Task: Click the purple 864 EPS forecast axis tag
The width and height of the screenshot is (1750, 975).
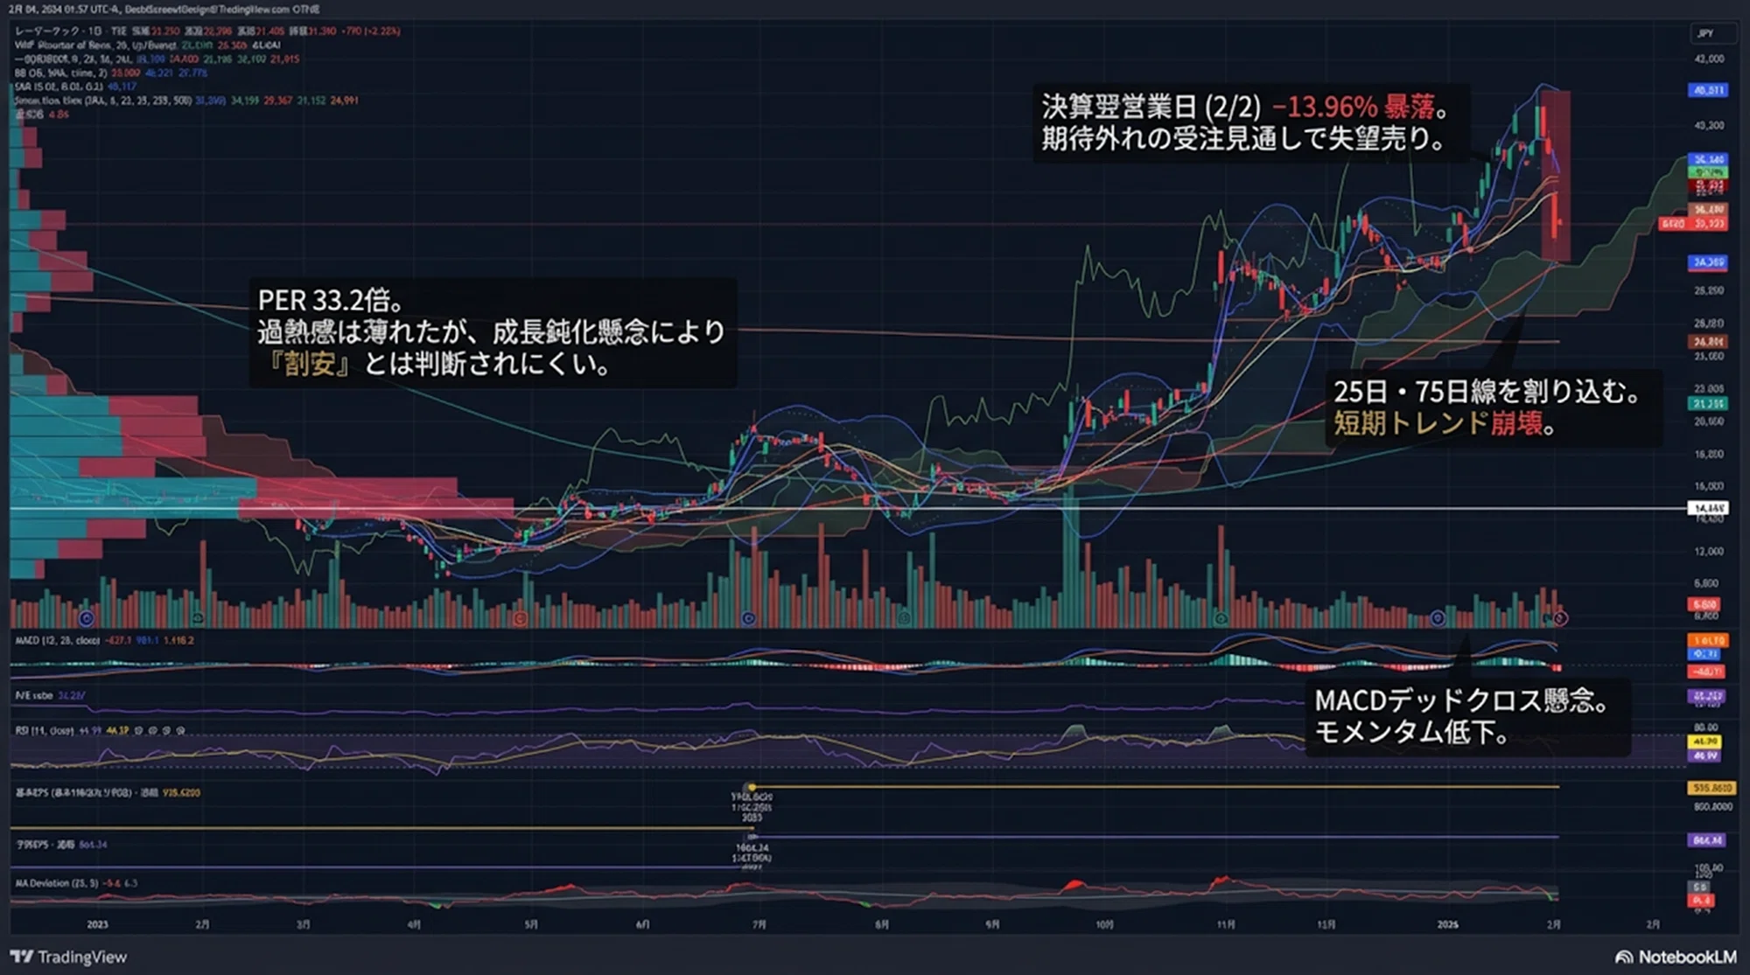Action: coord(1708,840)
